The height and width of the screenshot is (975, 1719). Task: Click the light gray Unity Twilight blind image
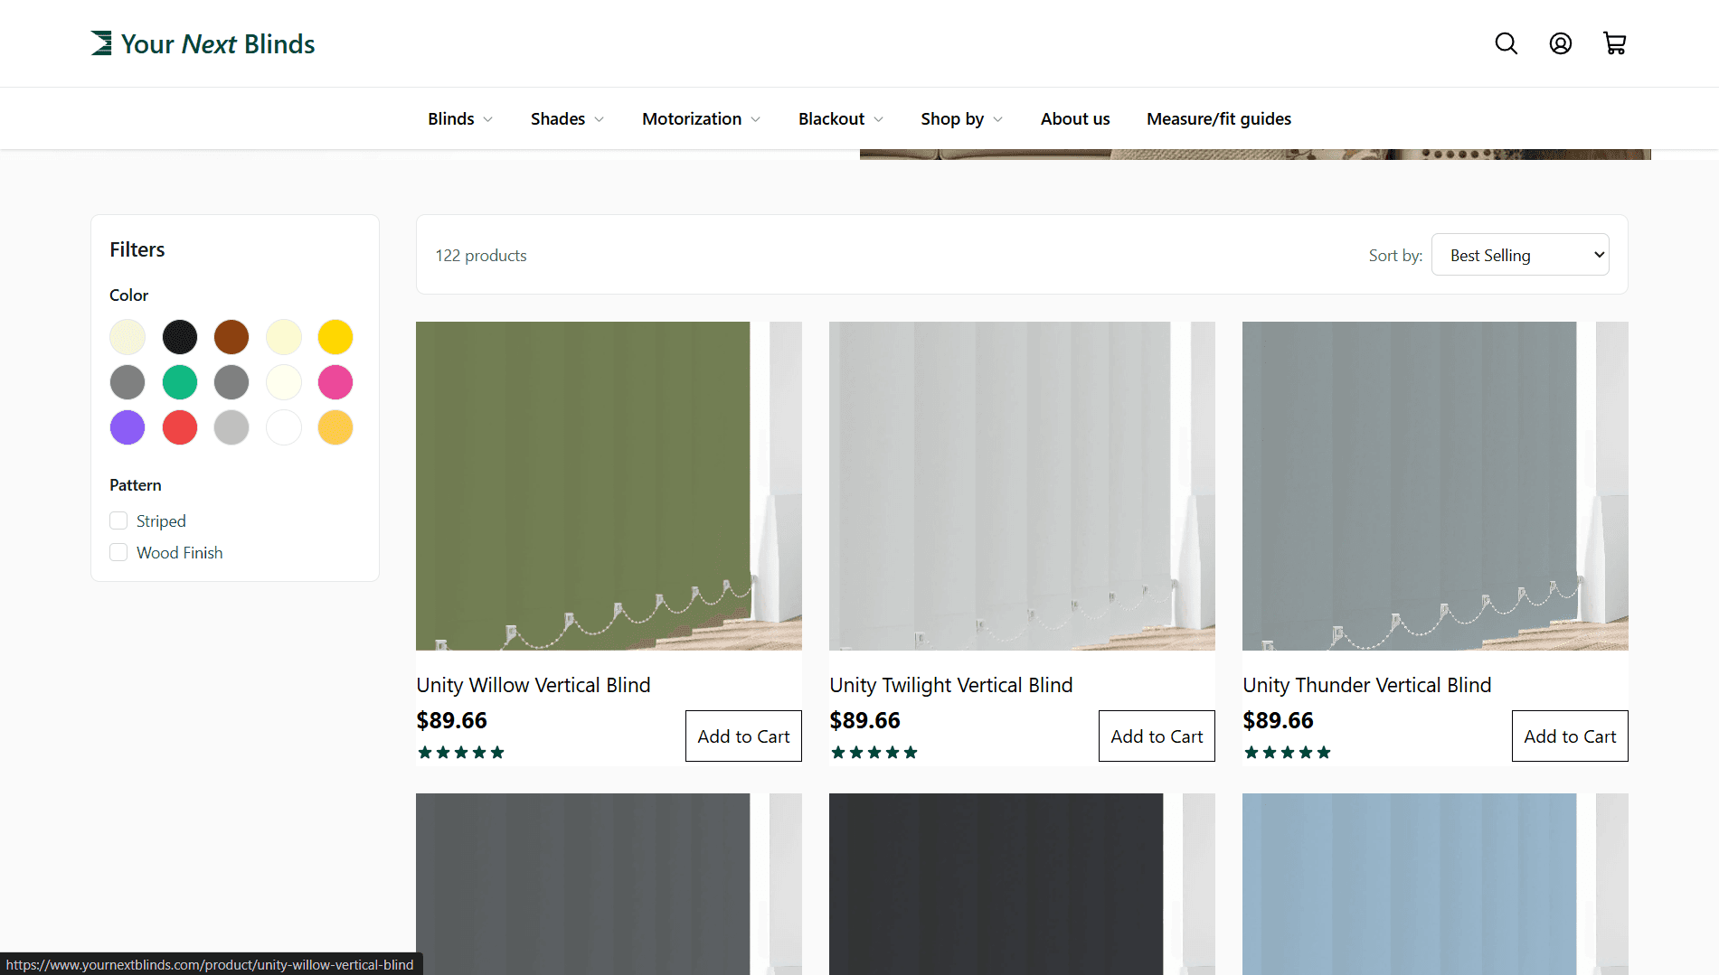pyautogui.click(x=1022, y=486)
